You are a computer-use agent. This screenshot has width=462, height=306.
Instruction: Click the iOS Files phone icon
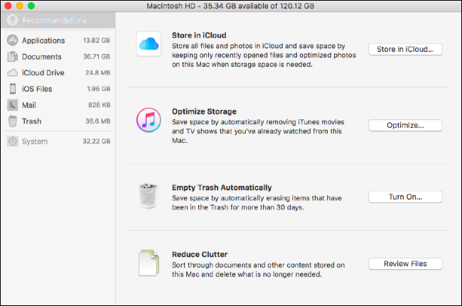(x=13, y=89)
